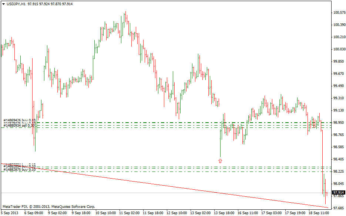Image resolution: width=346 pixels, height=216 pixels.
Task: Pick the #14882875 buy 0.10 order label
Action: tap(19, 170)
